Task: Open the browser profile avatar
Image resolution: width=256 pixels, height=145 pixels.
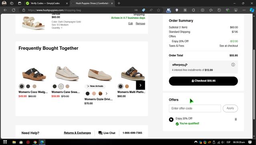Action: tap(4, 3)
